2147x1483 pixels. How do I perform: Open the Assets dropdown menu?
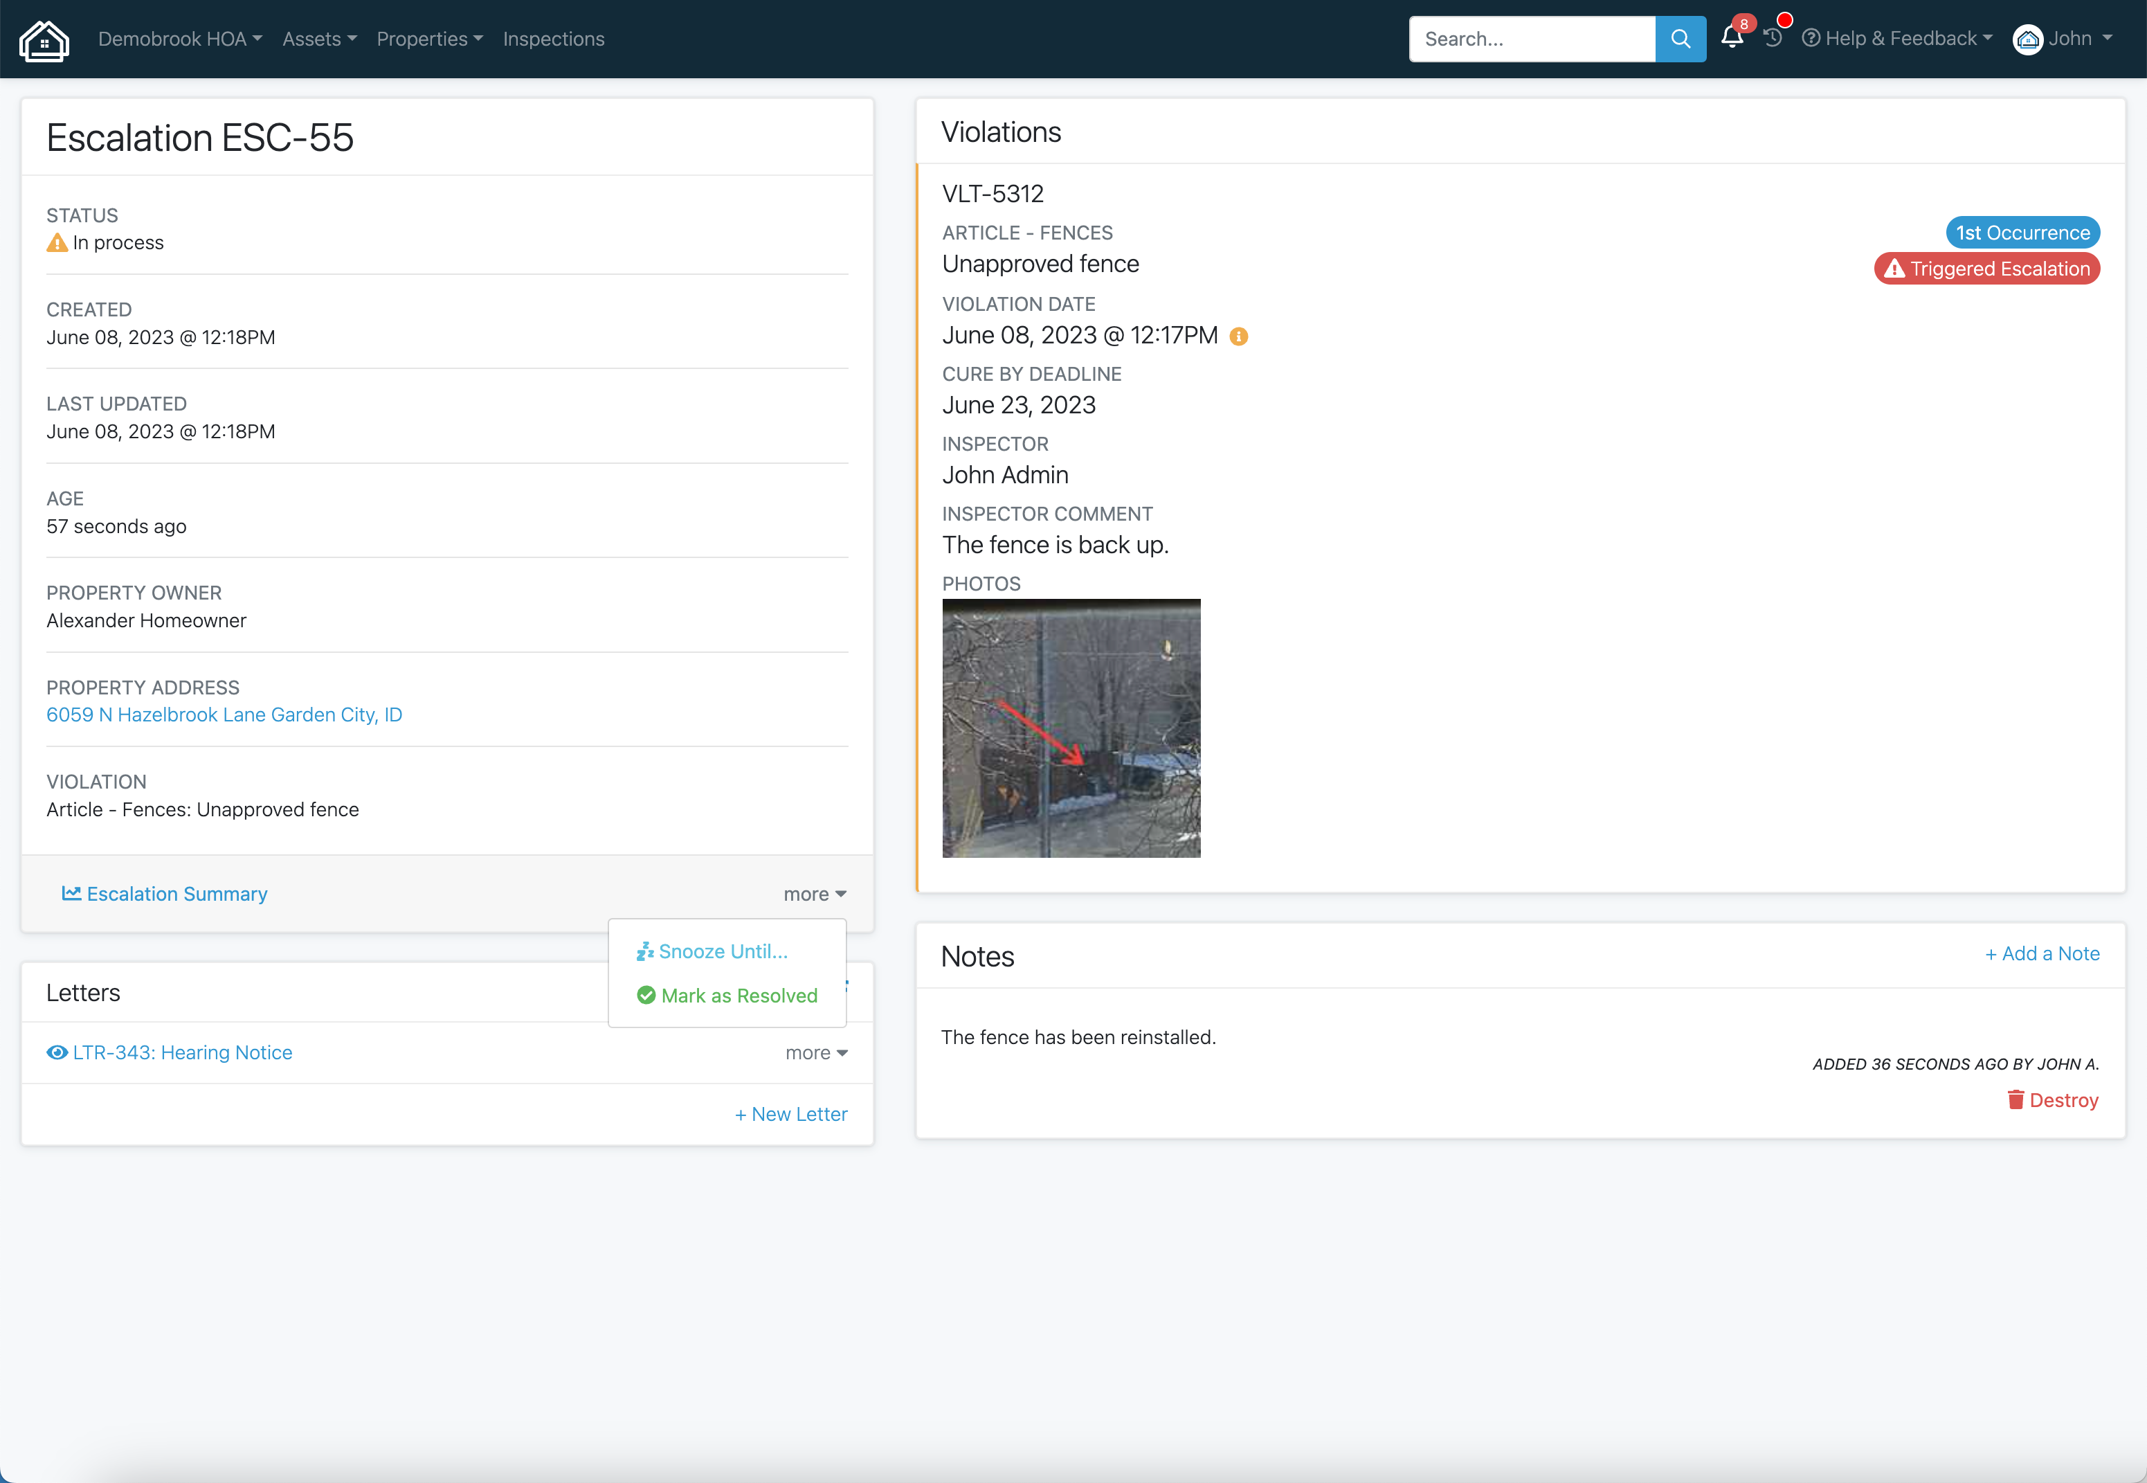pos(320,39)
